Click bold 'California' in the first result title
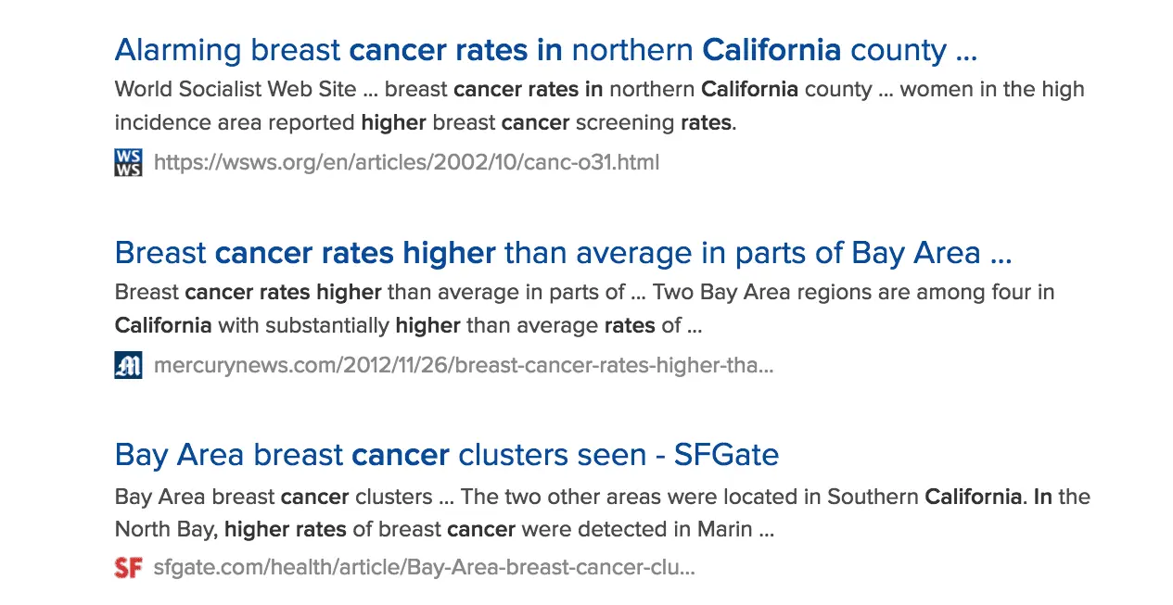 [x=771, y=50]
